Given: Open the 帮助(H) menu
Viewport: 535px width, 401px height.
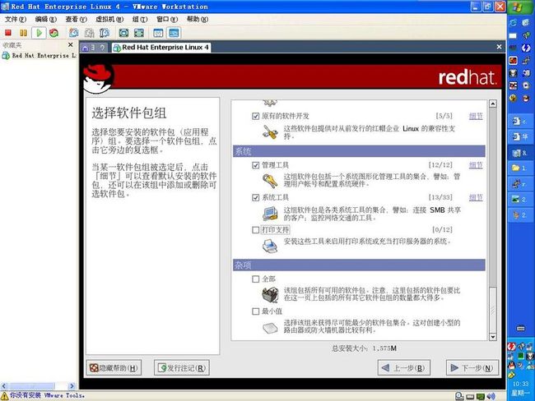Looking at the screenshot, I should [198, 20].
